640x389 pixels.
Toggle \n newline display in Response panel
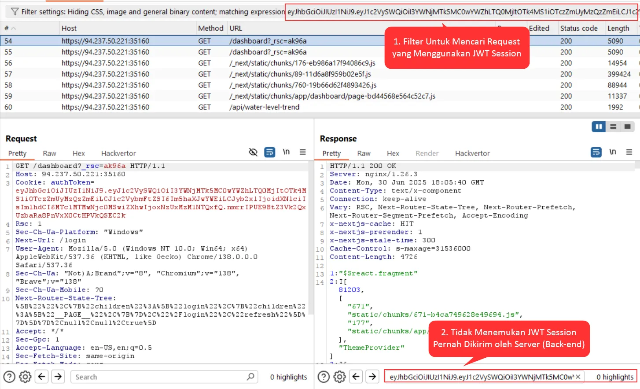tap(613, 152)
